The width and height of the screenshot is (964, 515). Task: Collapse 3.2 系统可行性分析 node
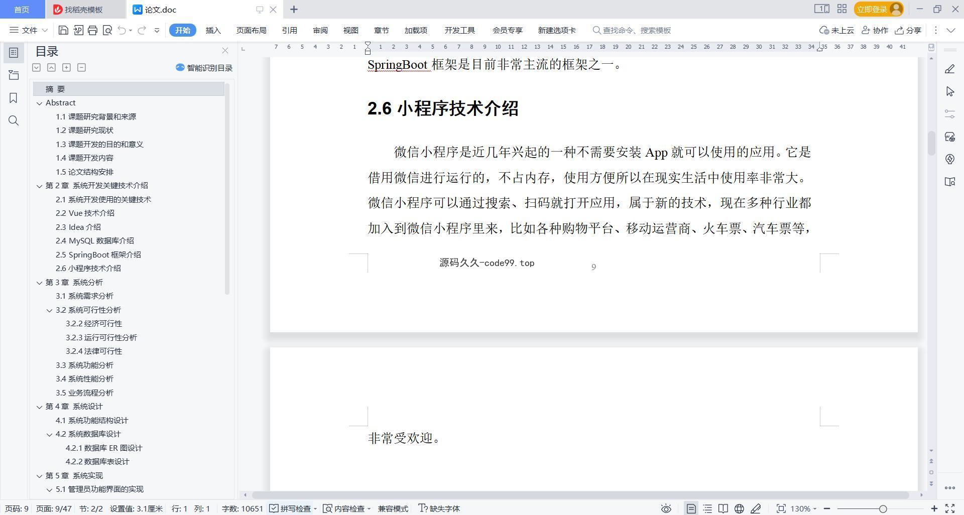click(x=49, y=310)
